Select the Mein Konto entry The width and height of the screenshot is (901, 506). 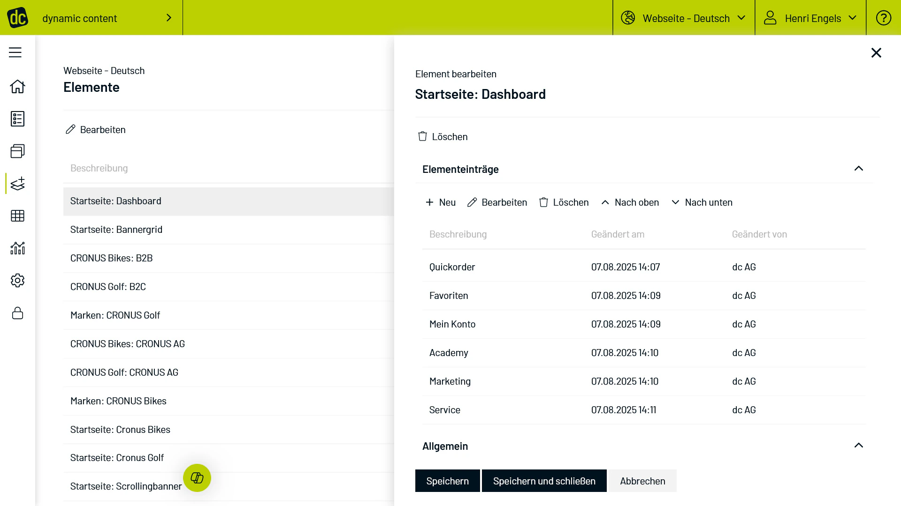point(644,324)
